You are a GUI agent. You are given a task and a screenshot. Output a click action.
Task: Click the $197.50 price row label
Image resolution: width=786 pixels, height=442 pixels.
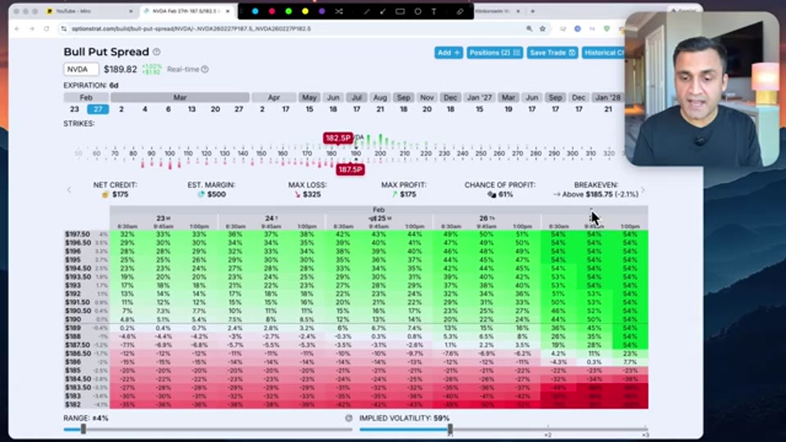77,234
